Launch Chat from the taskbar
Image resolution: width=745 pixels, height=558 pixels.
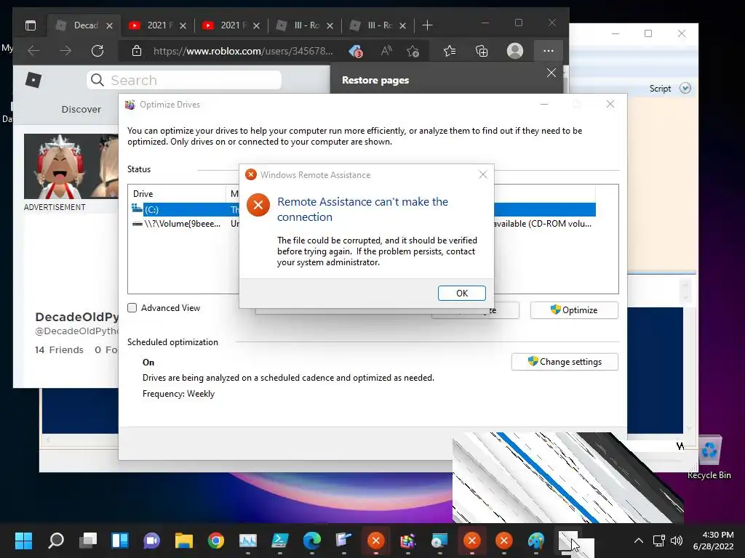pyautogui.click(x=151, y=541)
